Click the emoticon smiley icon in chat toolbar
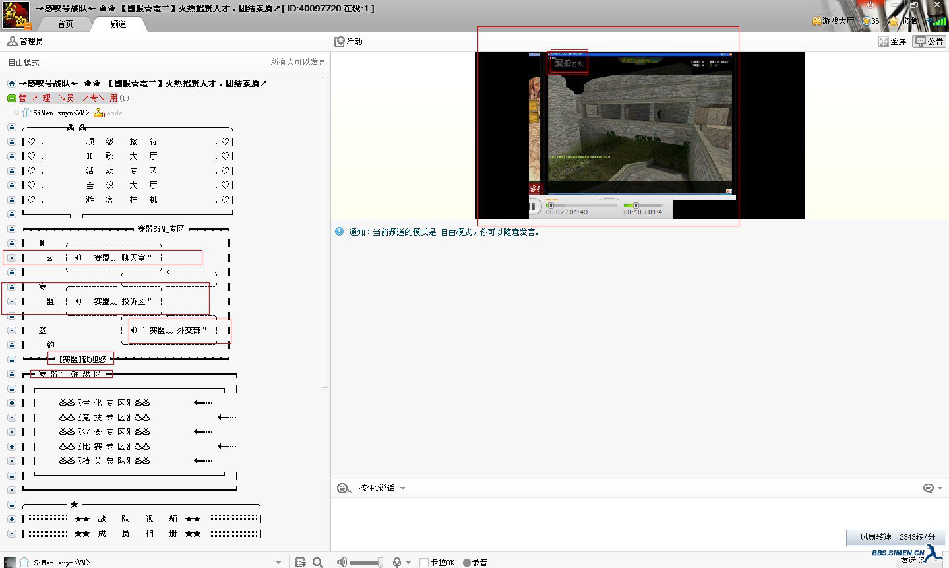The width and height of the screenshot is (949, 568). (x=344, y=488)
